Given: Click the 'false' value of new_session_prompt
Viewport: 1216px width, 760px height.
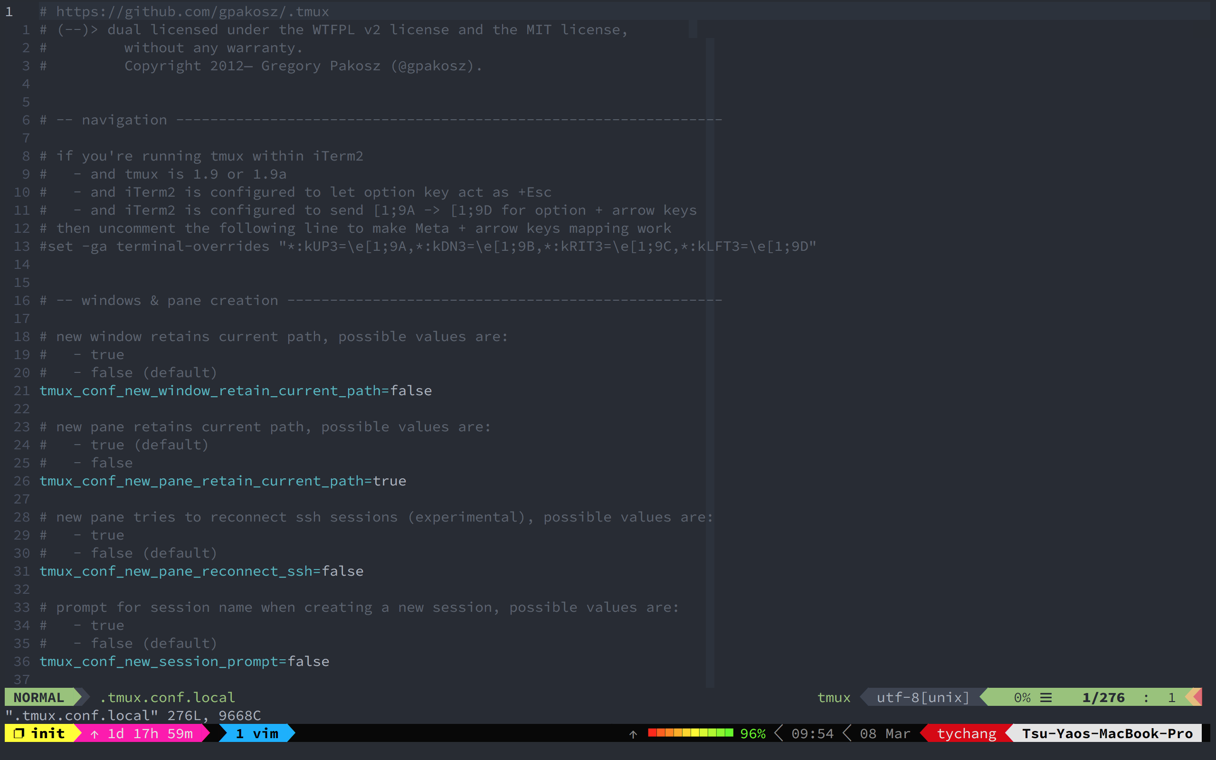Looking at the screenshot, I should coord(309,662).
